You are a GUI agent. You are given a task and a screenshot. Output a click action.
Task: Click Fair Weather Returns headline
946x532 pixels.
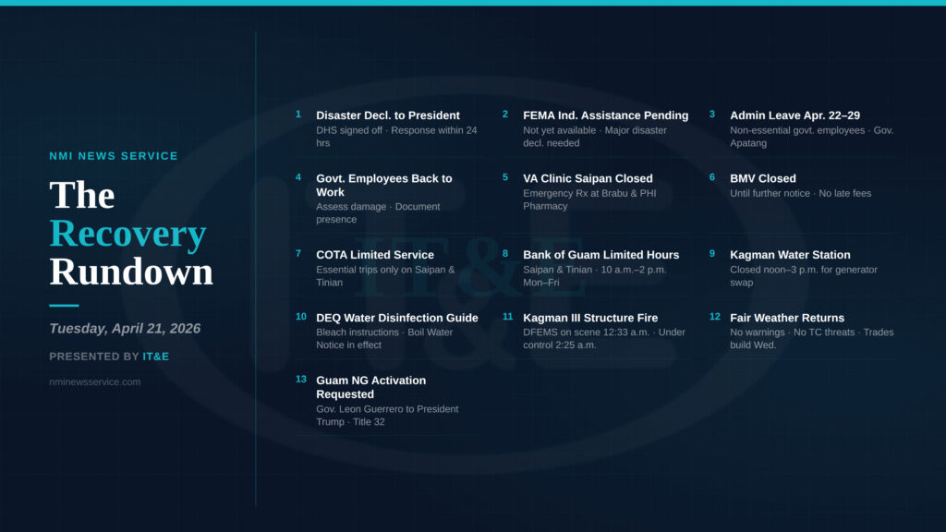point(786,318)
